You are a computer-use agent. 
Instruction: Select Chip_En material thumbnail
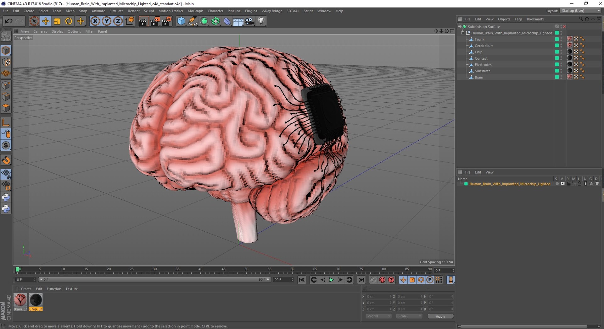coord(36,302)
